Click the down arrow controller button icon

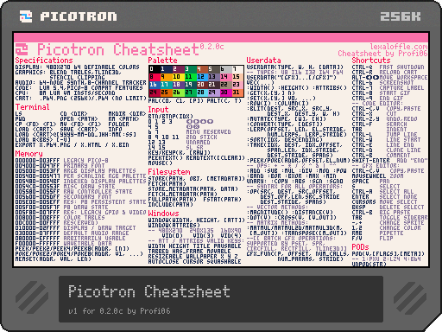(x=211, y=121)
